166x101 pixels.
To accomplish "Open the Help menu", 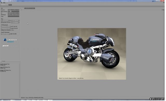I will (4, 3).
